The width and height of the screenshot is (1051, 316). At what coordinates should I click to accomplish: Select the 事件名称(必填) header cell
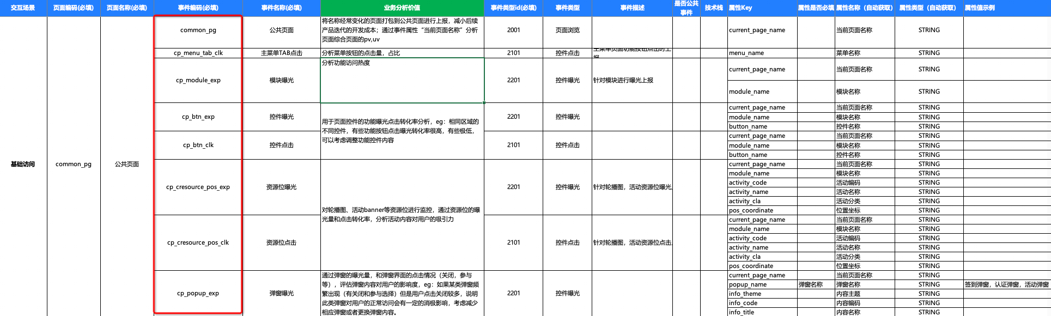click(x=282, y=8)
